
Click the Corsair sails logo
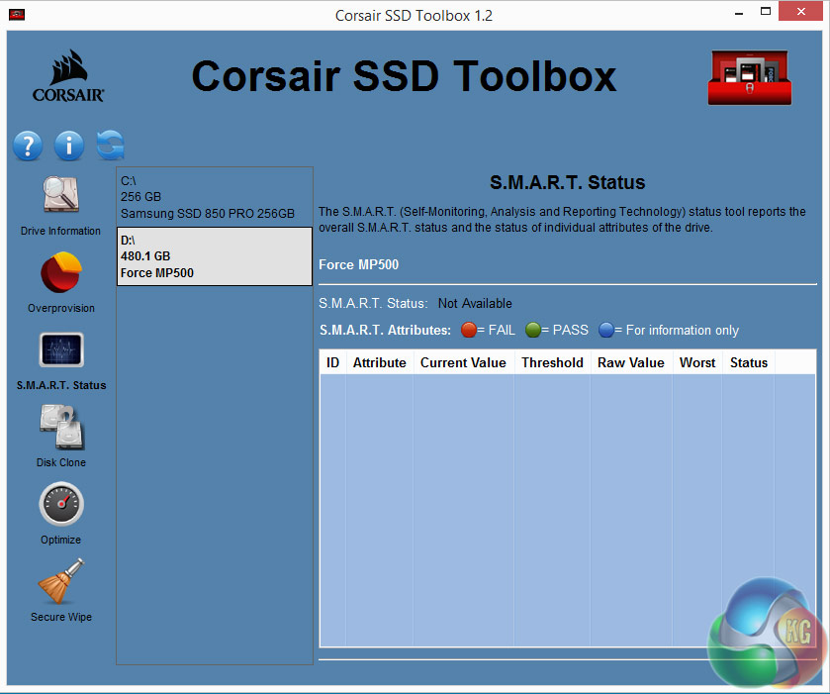point(68,77)
